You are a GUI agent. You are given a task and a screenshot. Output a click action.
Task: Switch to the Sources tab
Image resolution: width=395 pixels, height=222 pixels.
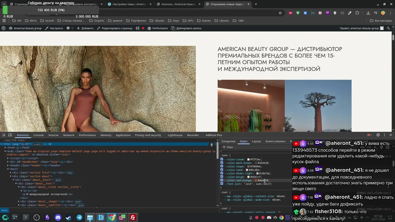[53, 135]
